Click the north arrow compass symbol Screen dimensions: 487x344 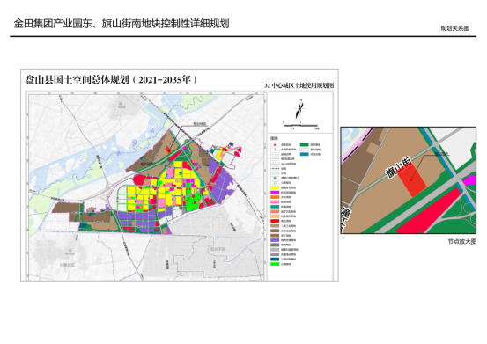pyautogui.click(x=300, y=109)
